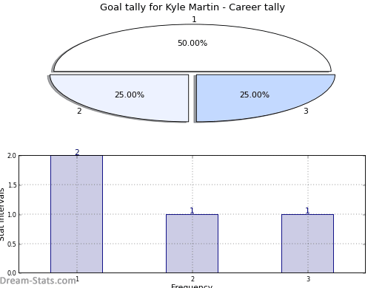Click the 50.00% pie slice
This screenshot has height=288, width=385.
coord(192,48)
